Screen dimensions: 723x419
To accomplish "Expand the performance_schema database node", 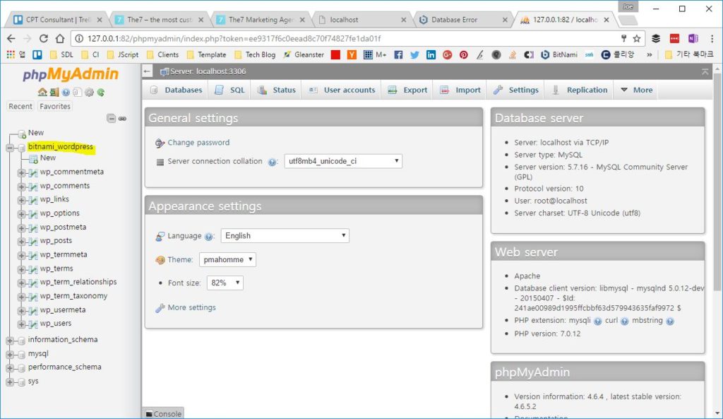I will [10, 368].
